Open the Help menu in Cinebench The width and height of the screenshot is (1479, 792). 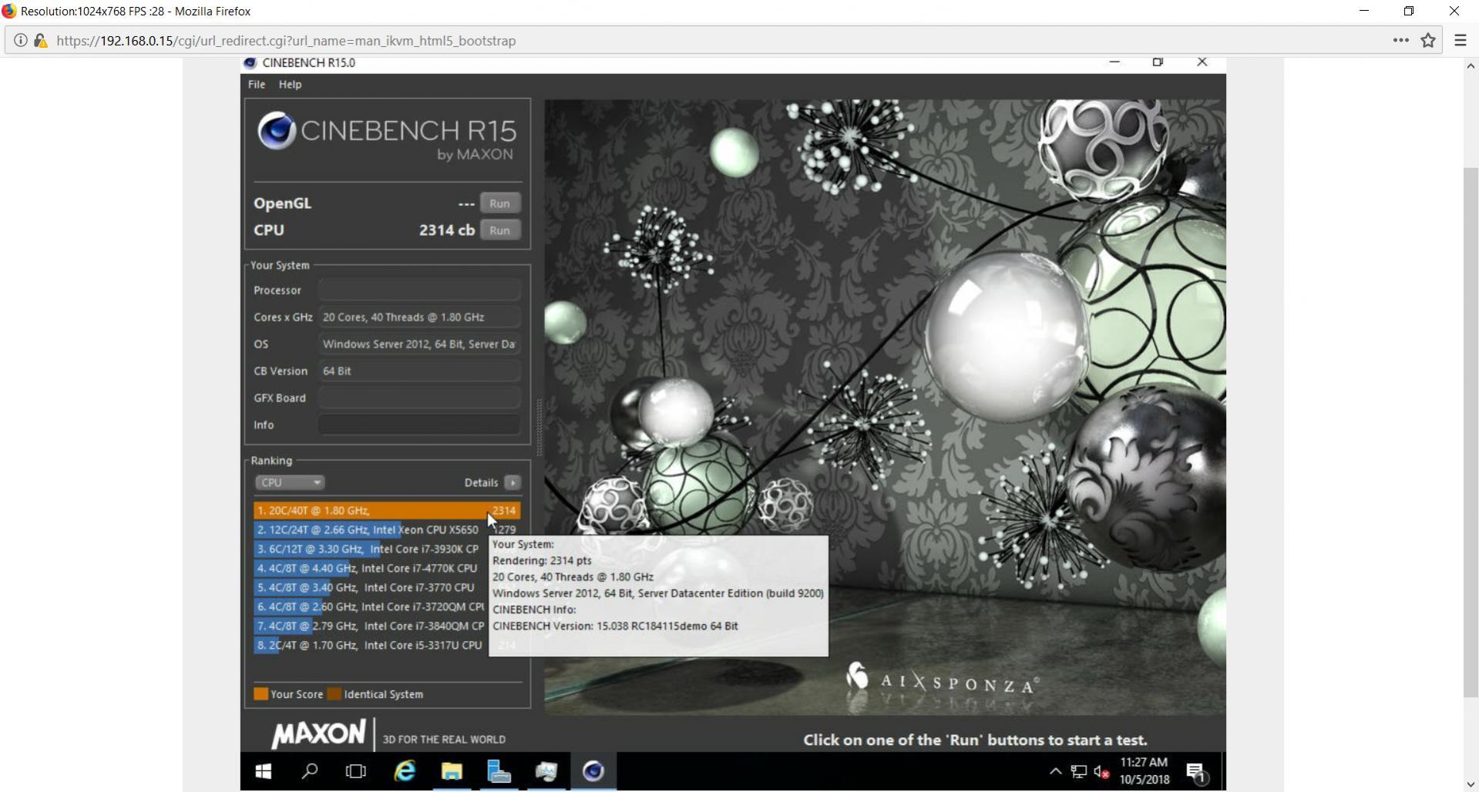290,85
